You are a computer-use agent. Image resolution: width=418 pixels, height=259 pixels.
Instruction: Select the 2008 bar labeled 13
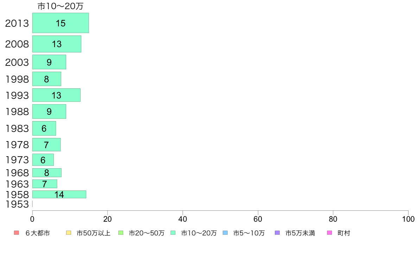click(57, 44)
